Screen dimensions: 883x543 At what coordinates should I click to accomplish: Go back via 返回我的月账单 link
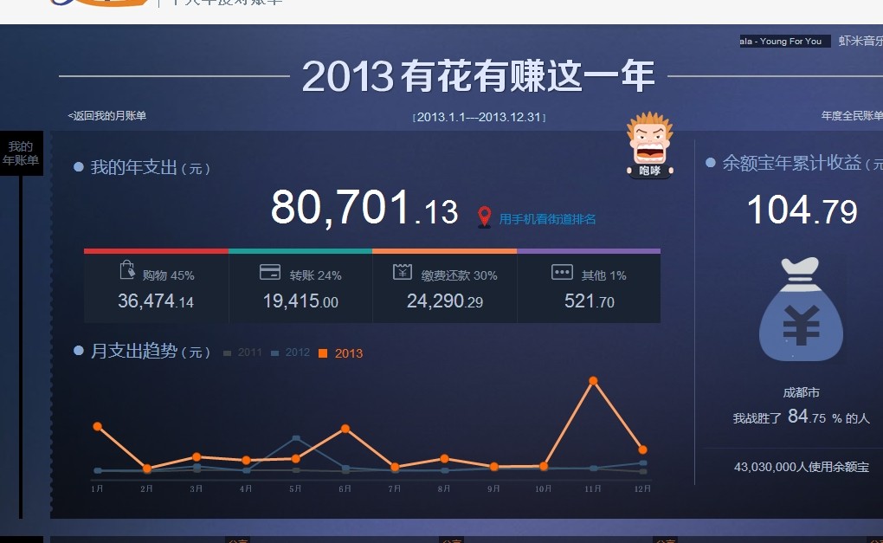click(x=107, y=116)
